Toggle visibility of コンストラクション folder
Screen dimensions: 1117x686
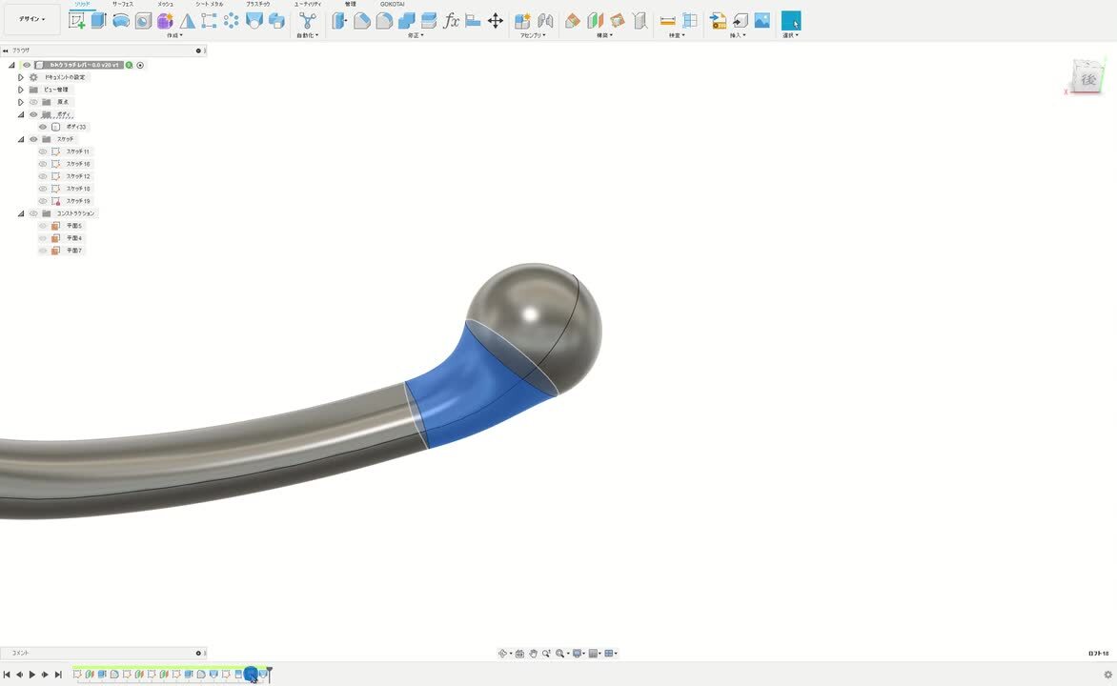[33, 213]
